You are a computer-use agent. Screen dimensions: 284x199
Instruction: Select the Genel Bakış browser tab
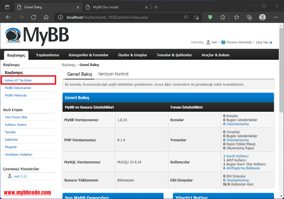pos(48,7)
